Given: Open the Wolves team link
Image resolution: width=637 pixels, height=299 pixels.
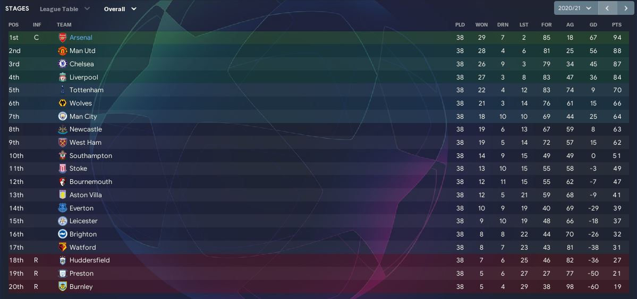Looking at the screenshot, I should point(81,103).
